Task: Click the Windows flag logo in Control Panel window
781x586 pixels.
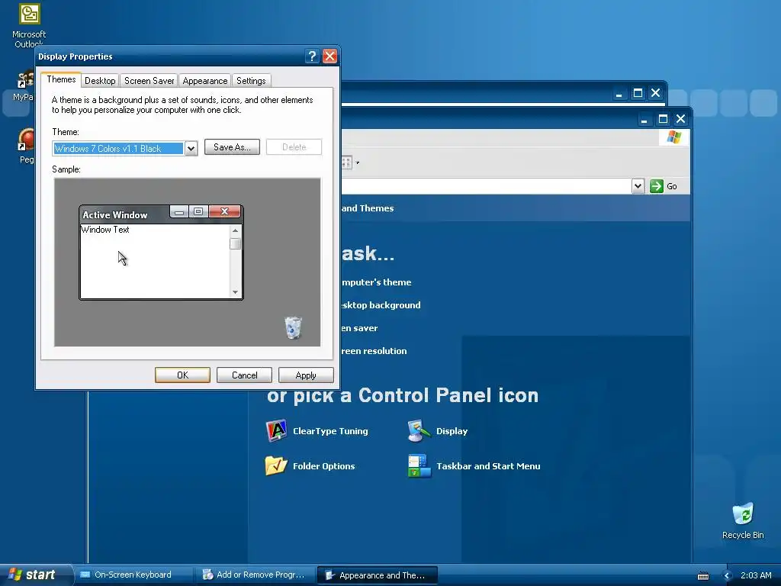Action: (x=674, y=137)
